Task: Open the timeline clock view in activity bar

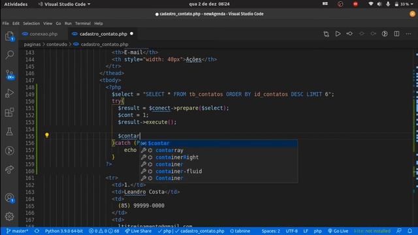Action: tap(10, 151)
